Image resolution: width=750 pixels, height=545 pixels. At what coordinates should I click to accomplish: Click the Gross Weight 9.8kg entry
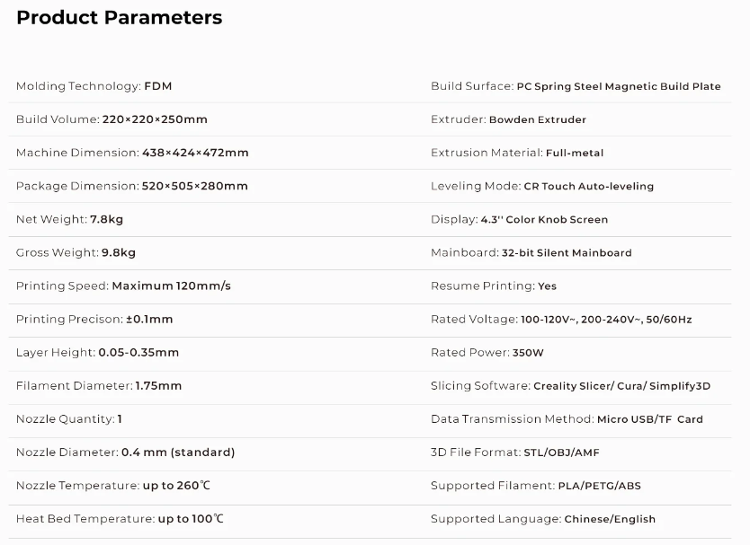76,252
